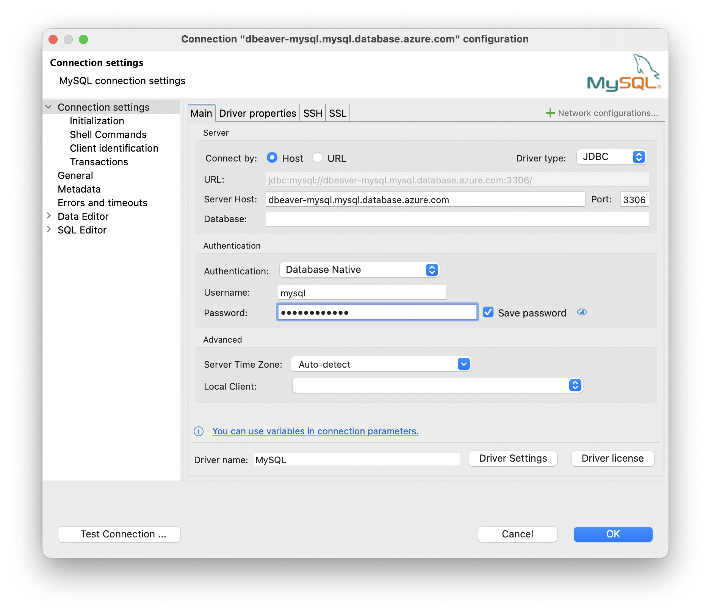711x614 pixels.
Task: Select Shell Commands in the settings sidebar
Action: click(108, 134)
